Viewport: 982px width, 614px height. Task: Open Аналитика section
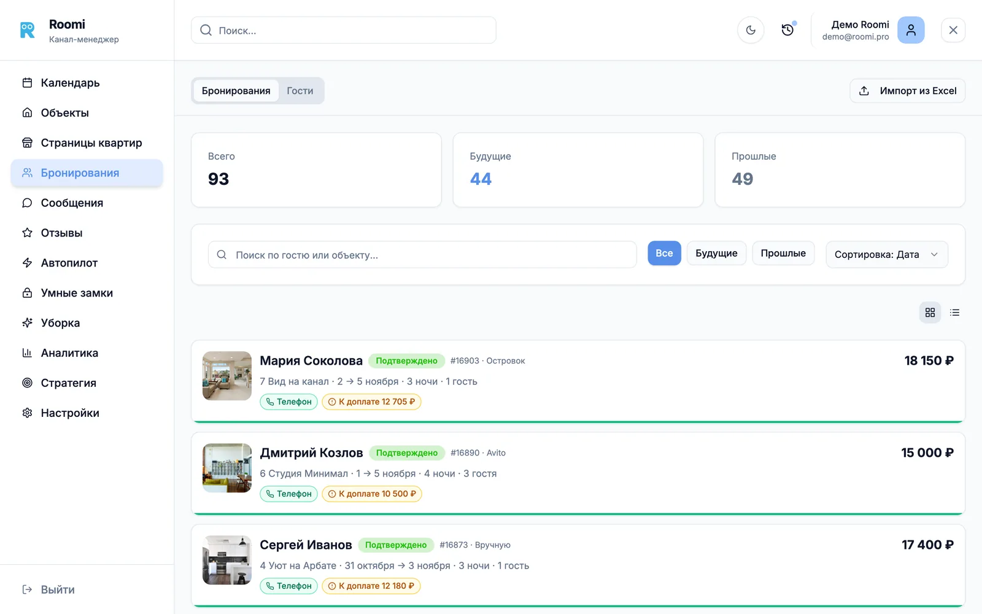tap(87, 353)
